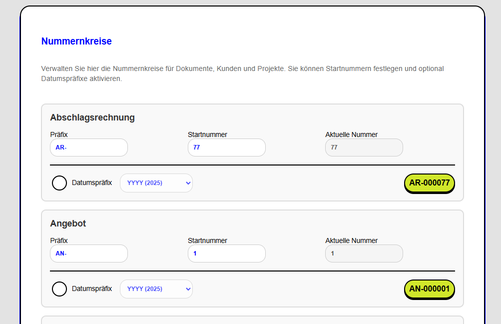The width and height of the screenshot is (501, 324).
Task: Enable Datumspräfix toggle for Abschlagsrechnung
Action: 59,183
